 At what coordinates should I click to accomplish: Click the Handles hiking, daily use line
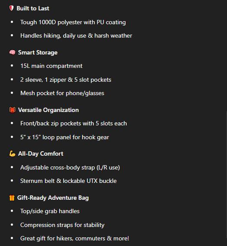pos(76,36)
